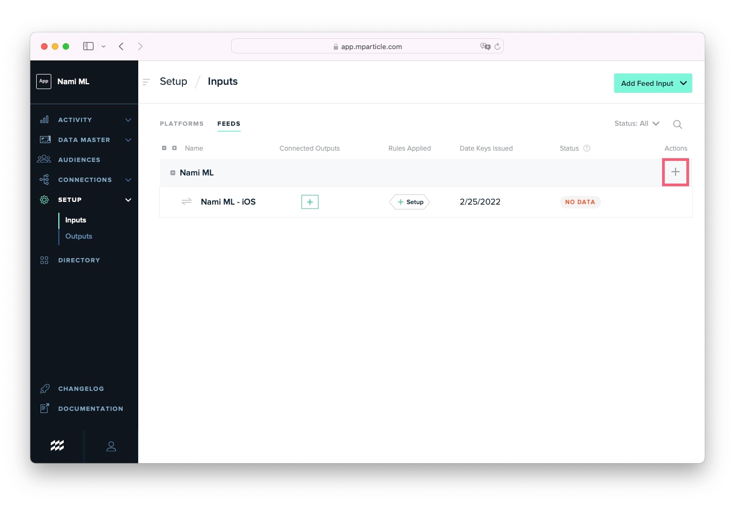Open the Directory menu item
742x521 pixels.
click(x=79, y=260)
